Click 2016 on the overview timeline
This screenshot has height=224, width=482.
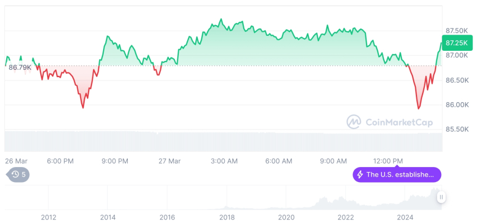167,217
